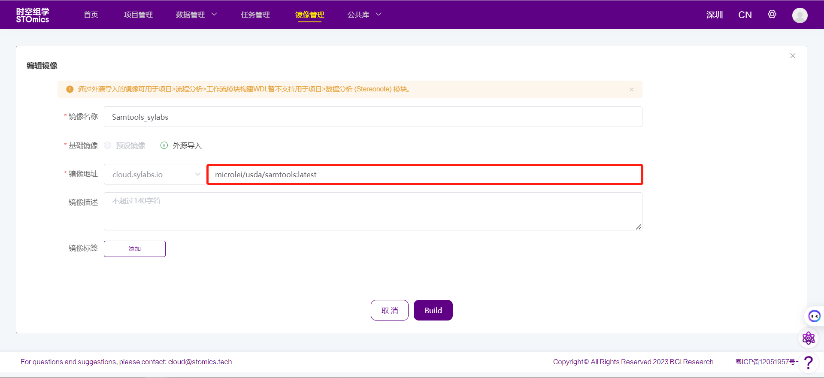Open the 任务管理 menu item
Viewport: 824px width, 378px height.
tap(255, 15)
